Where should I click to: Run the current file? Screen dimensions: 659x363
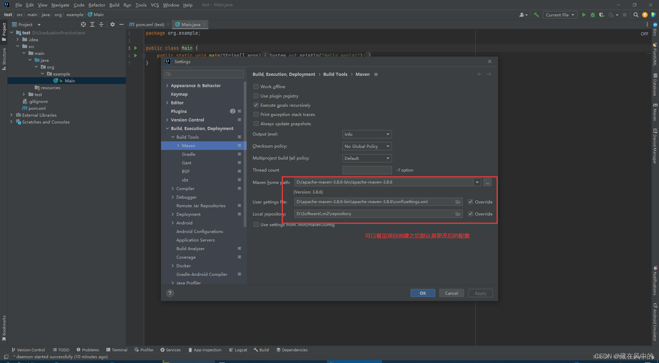click(x=584, y=15)
